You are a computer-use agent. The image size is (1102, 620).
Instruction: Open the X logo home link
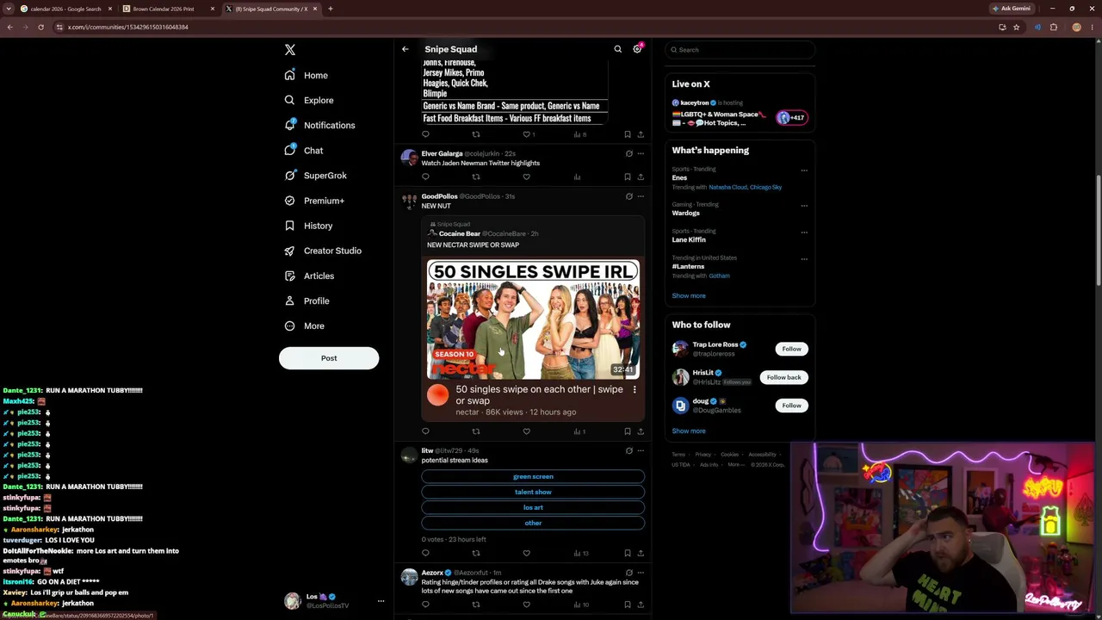click(x=290, y=50)
